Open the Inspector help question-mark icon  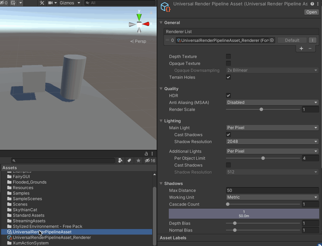[312, 4]
